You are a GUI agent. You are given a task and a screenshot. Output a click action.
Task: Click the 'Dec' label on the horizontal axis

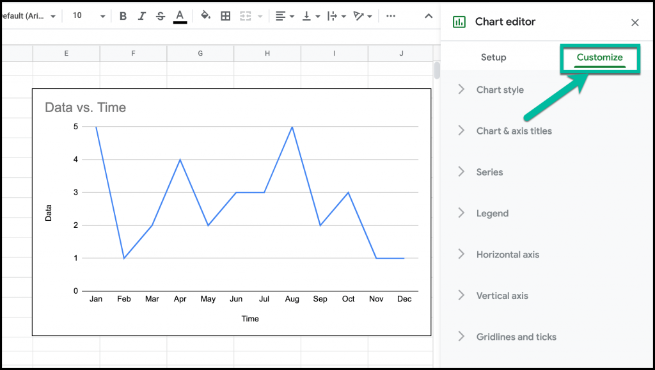404,299
